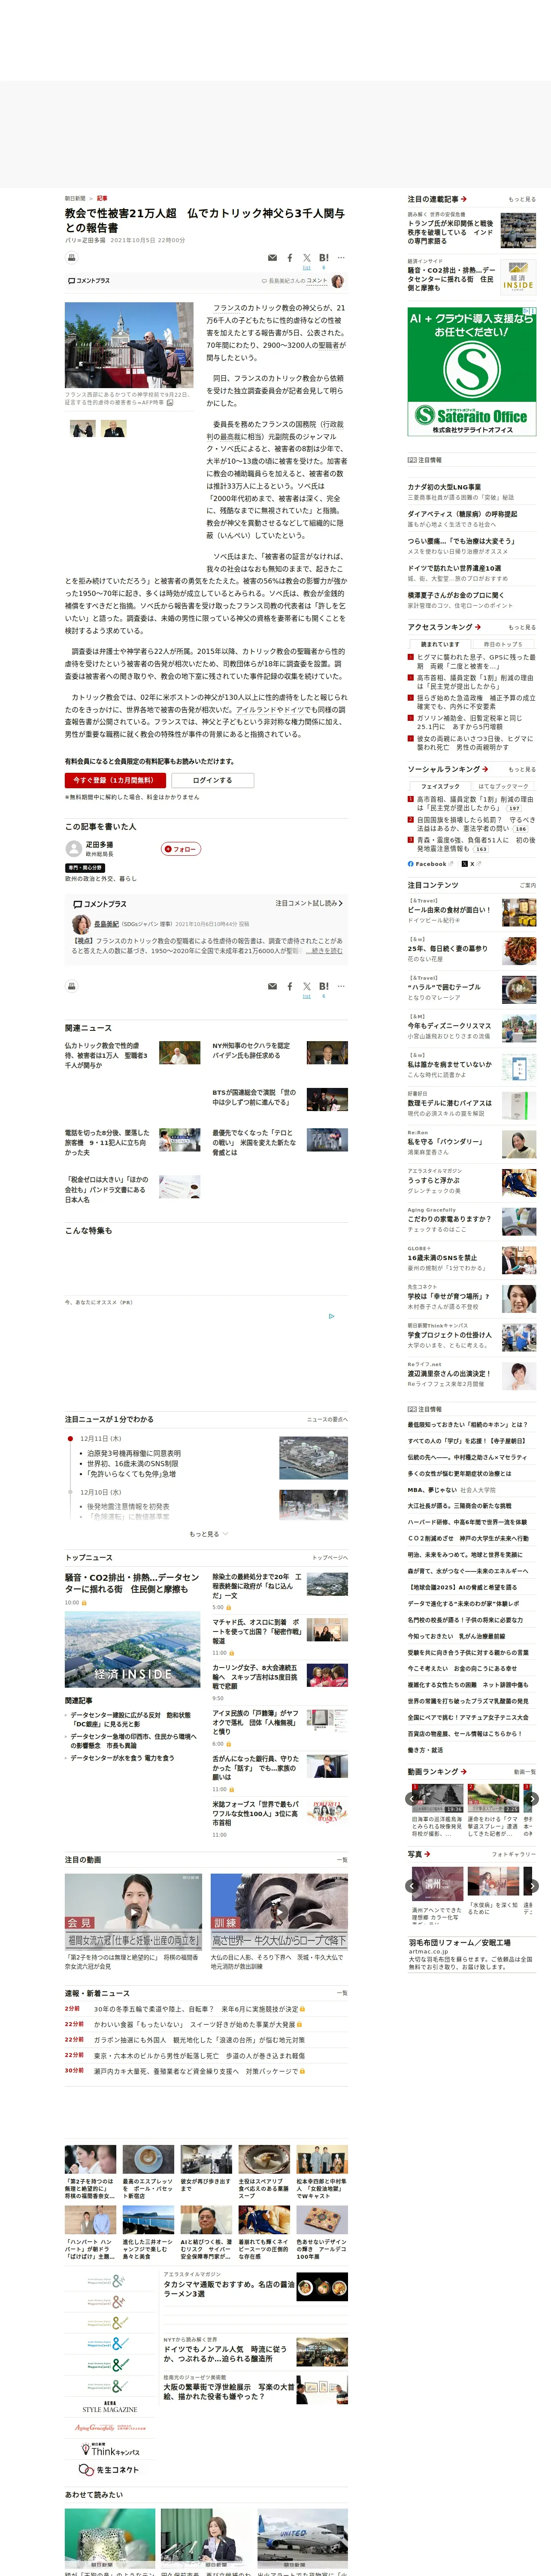Follow the author with フォロー button

181,849
